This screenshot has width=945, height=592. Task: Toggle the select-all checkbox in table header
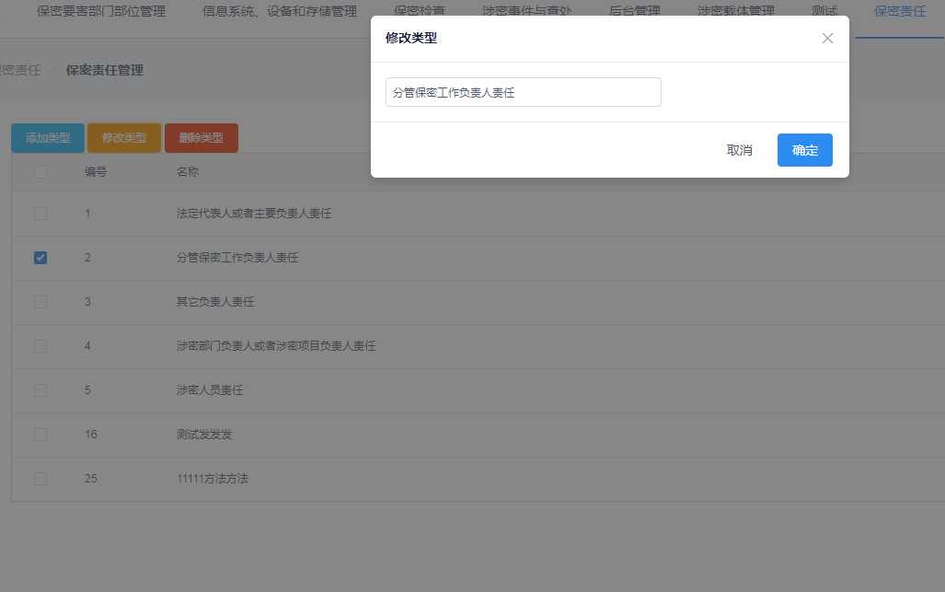click(40, 171)
